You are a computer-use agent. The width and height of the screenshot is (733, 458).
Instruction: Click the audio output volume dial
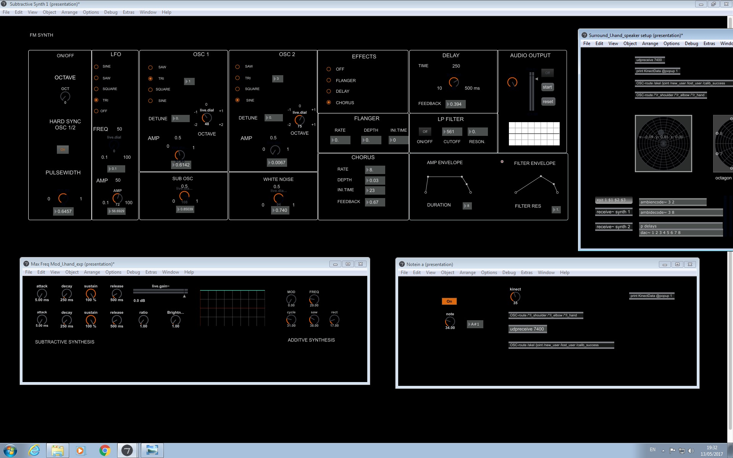pyautogui.click(x=512, y=82)
